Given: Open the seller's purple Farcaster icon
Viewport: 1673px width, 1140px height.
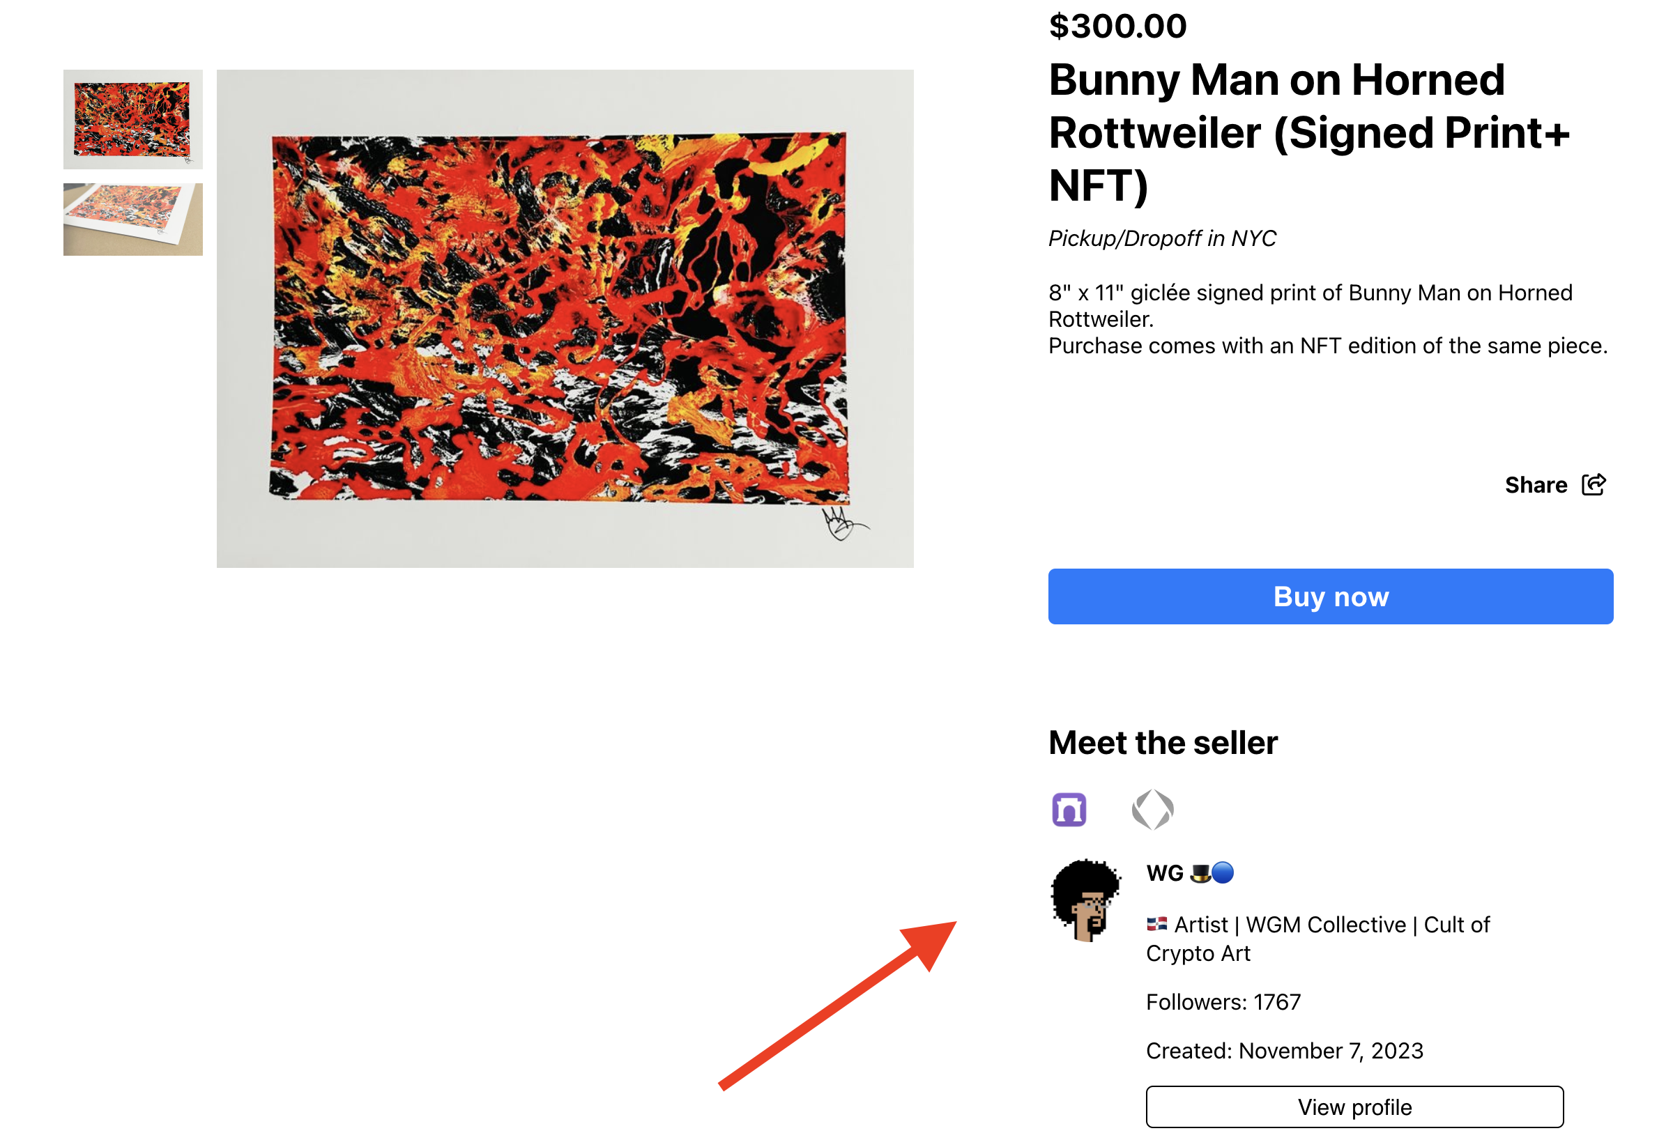Looking at the screenshot, I should [1069, 809].
